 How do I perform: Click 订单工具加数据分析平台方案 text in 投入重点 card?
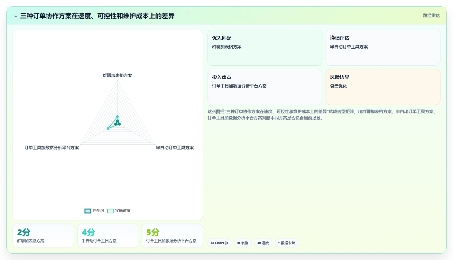click(239, 86)
